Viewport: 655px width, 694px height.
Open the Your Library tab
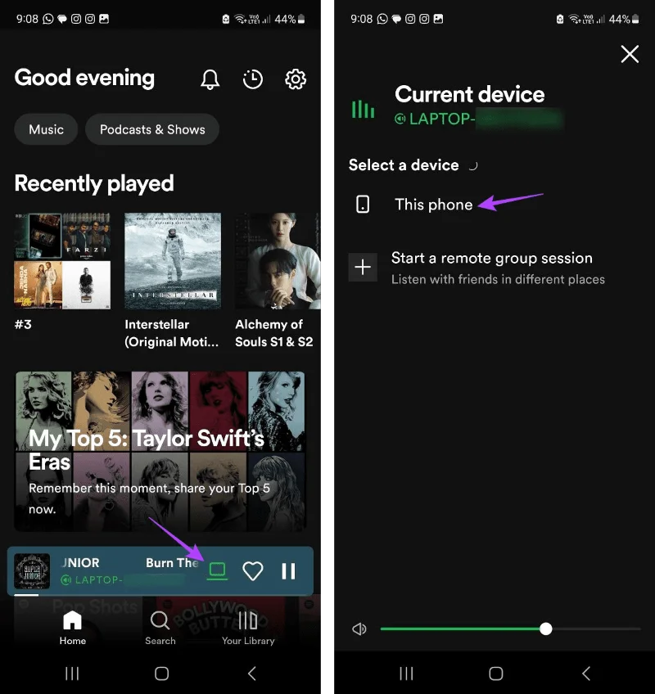[248, 628]
